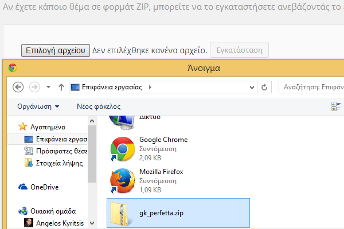Click the Αγαπημένα star icon
The image size is (344, 229).
tap(22, 127)
